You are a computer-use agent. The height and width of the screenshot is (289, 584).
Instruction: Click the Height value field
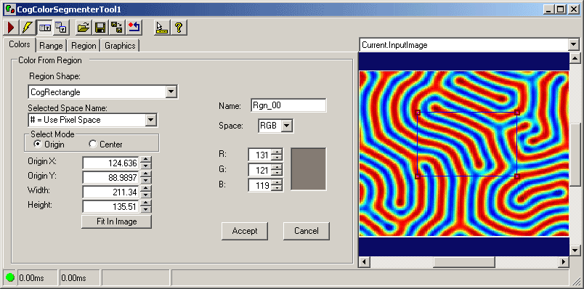(x=110, y=207)
